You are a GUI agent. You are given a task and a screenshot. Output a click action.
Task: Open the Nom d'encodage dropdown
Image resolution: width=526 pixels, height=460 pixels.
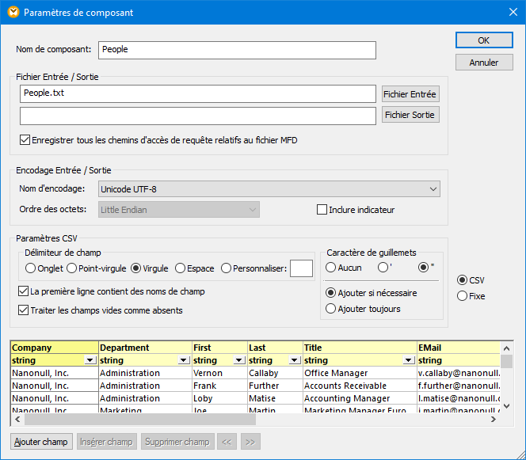coord(269,188)
